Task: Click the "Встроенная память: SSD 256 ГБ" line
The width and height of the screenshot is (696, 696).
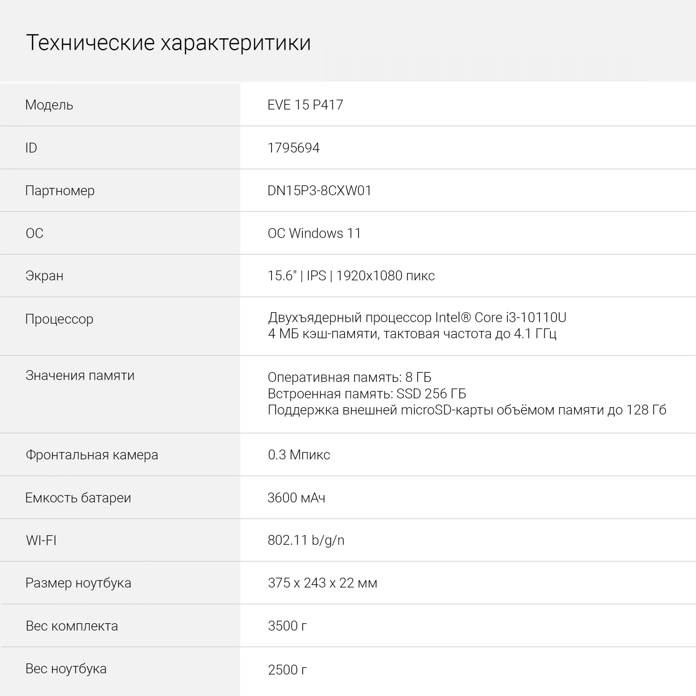Action: click(x=366, y=394)
